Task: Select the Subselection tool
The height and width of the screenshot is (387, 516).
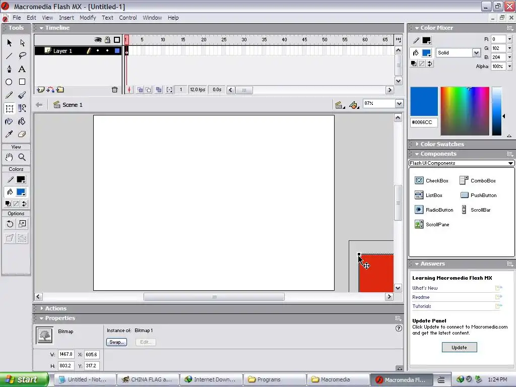Action: 22,43
